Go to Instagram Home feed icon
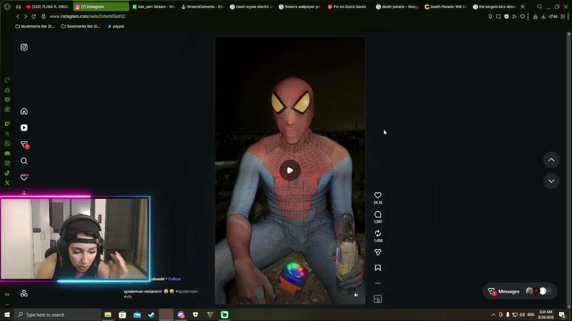 [24, 111]
